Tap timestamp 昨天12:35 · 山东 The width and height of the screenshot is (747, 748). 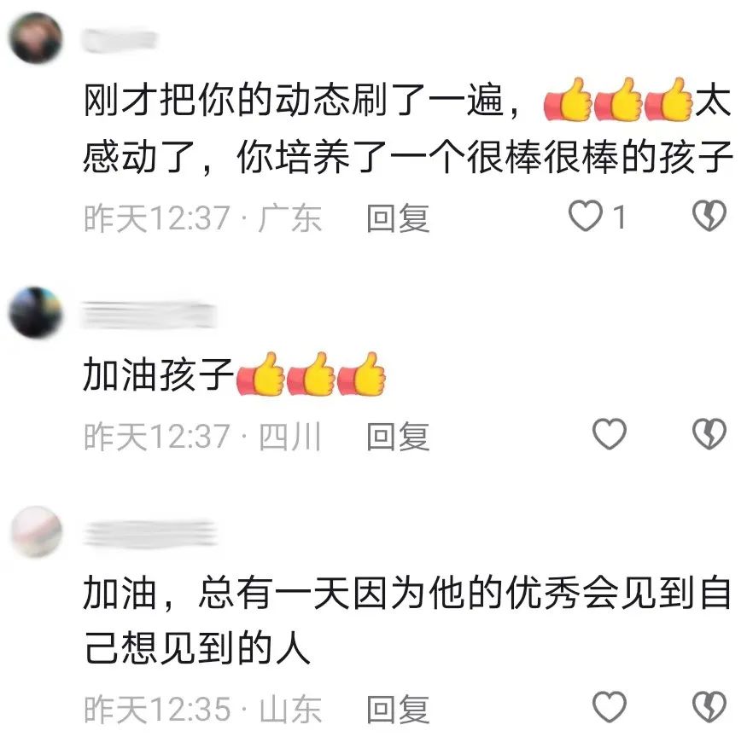[x=202, y=709]
